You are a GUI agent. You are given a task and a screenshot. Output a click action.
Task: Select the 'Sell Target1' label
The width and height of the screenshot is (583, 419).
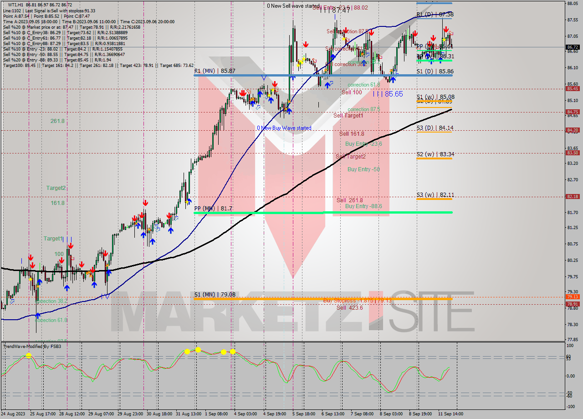click(x=348, y=116)
